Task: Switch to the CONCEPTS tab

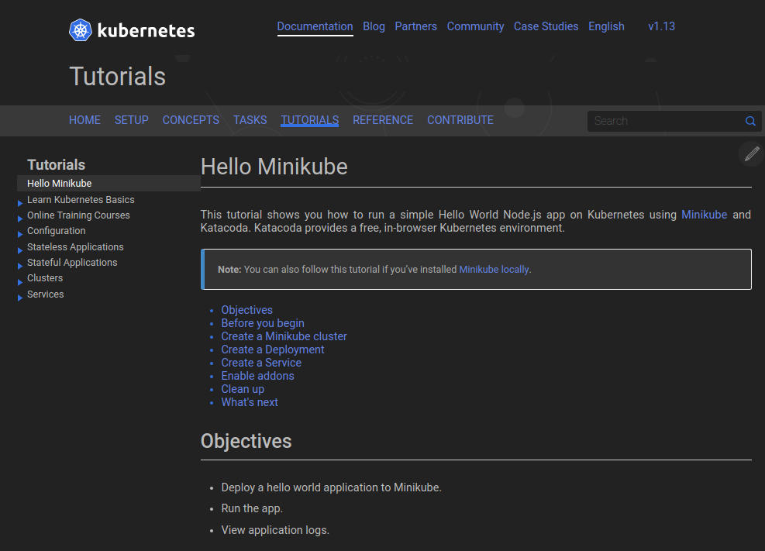Action: pos(191,120)
